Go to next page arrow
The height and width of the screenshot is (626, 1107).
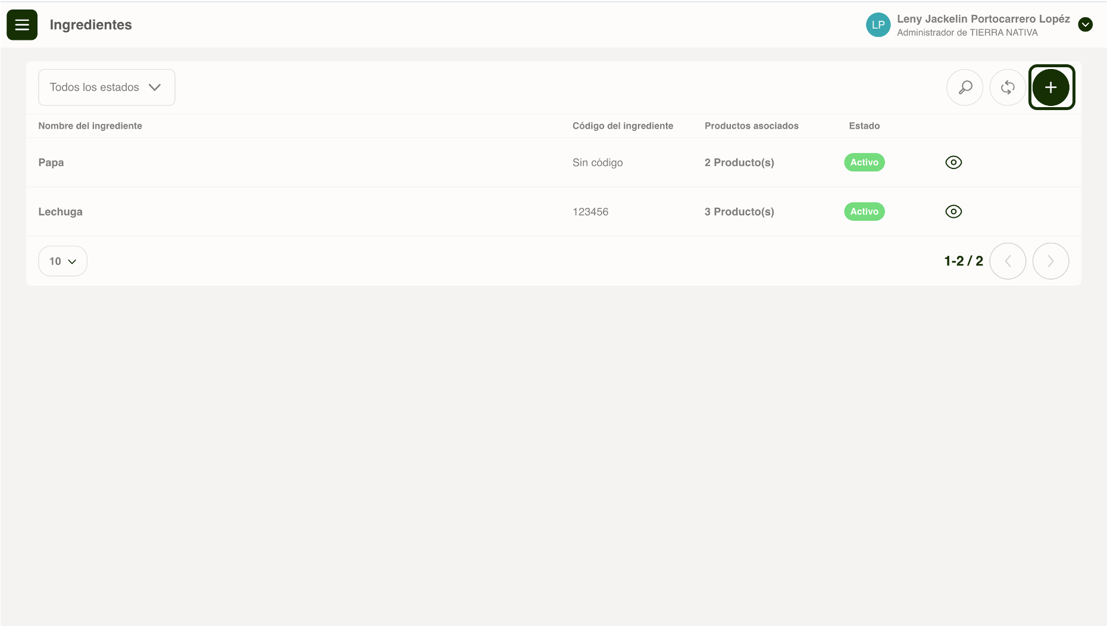point(1050,261)
